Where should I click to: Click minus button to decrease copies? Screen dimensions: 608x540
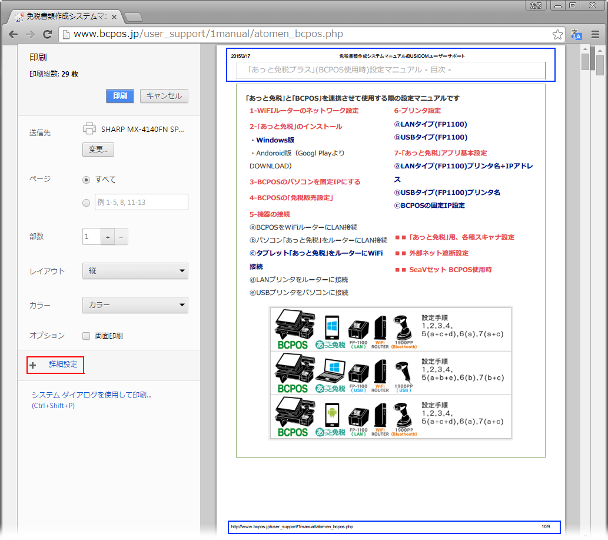point(121,237)
